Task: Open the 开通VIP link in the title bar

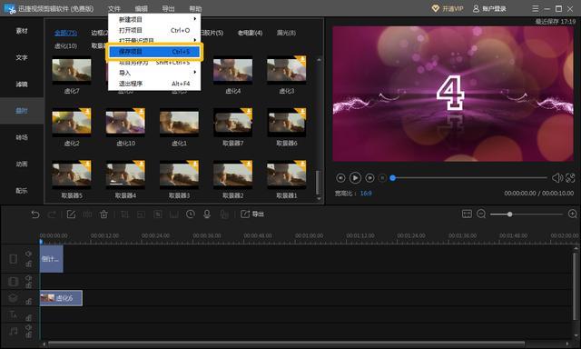Action: [x=448, y=8]
